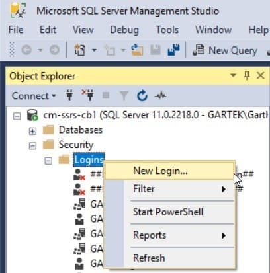The image size is (270, 273).
Task: Choose New Login... from context menu
Action: [169, 171]
